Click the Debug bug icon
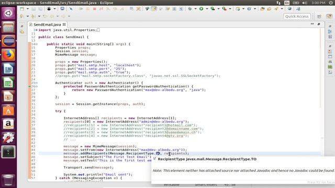The height and width of the screenshot is (188, 335). tap(189, 9)
